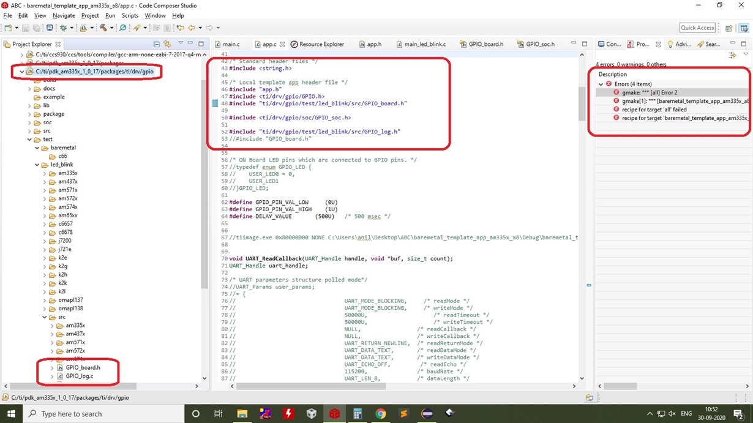Switch to main_led_blink.c tab
The image size is (753, 423).
[x=421, y=44]
